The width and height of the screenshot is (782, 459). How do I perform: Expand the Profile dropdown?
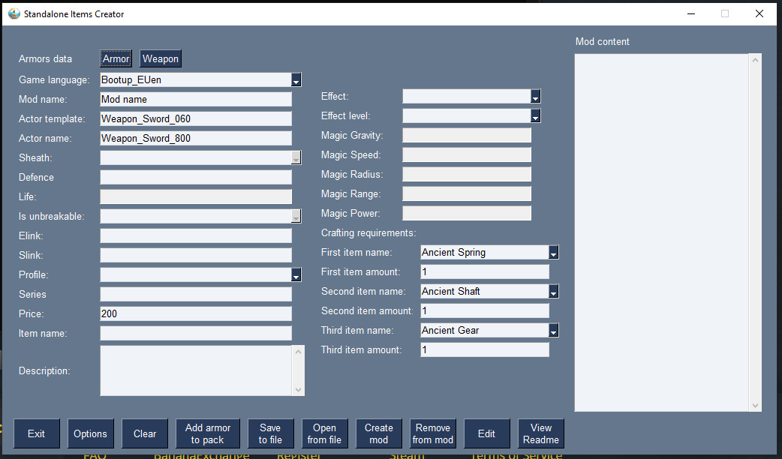[x=296, y=274]
